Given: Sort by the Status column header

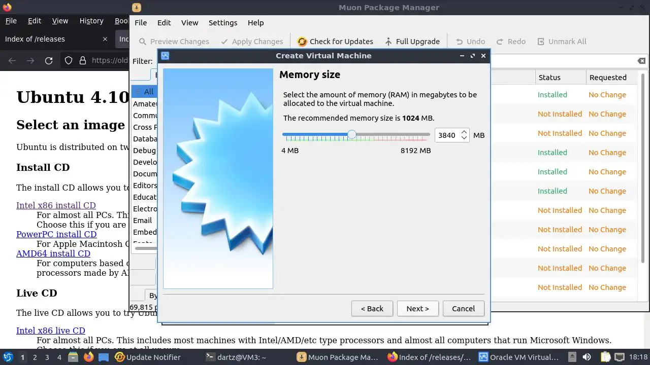Looking at the screenshot, I should [560, 77].
